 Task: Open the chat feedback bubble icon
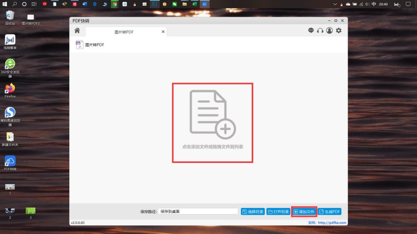tap(311, 30)
